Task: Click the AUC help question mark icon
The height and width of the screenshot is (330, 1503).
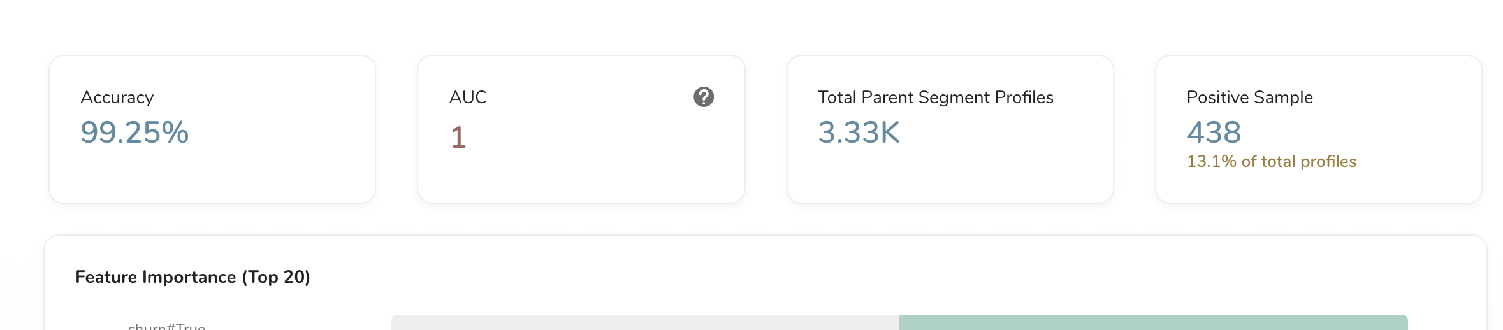Action: [x=703, y=97]
